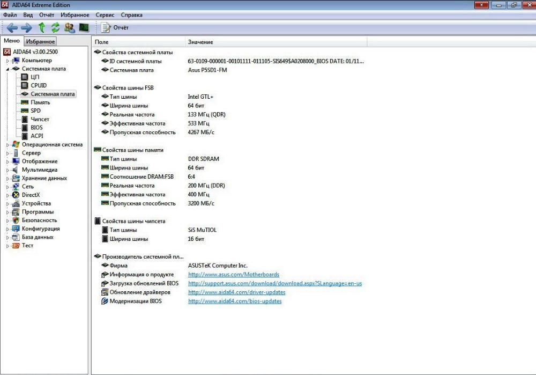536x375 pixels.
Task: Select the SPD tree item
Action: [x=35, y=111]
